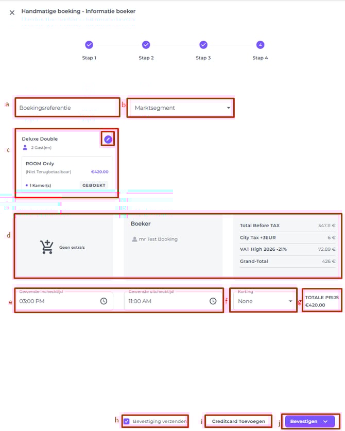Screen dimensions: 345x431
Task: Open the Bevestigen button arrow menu
Action: click(x=325, y=421)
